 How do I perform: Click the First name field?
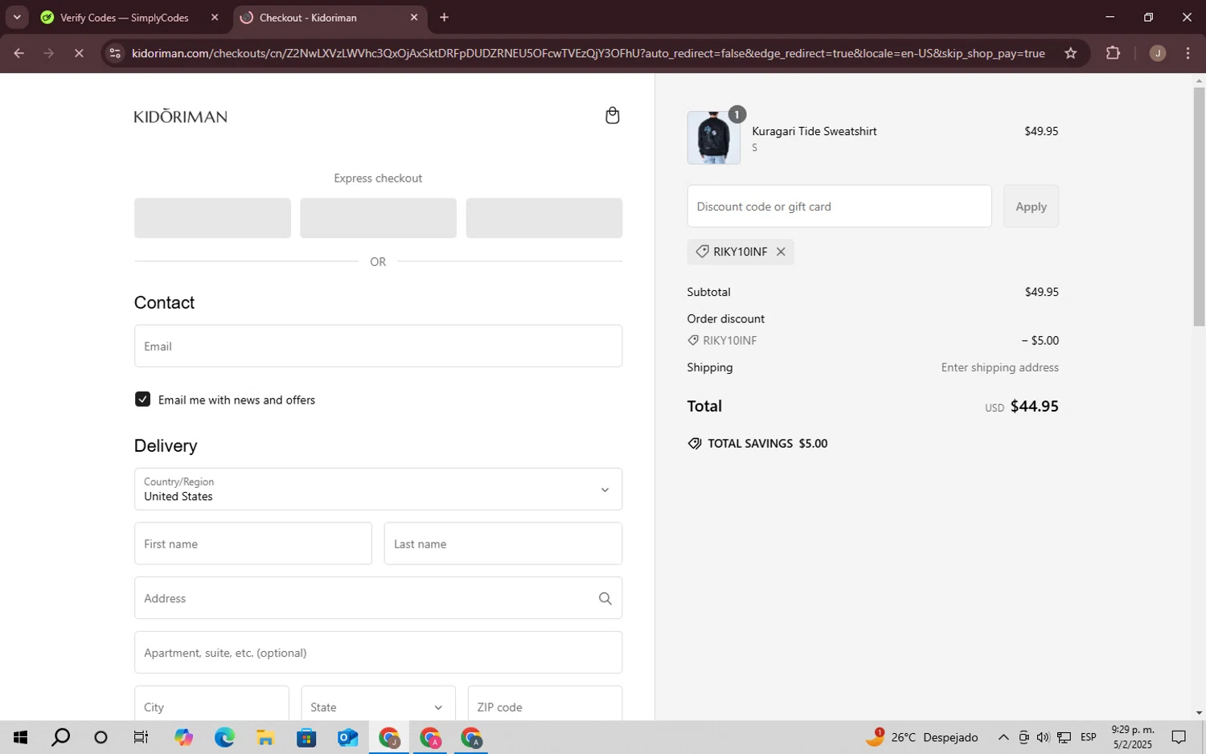pyautogui.click(x=252, y=543)
